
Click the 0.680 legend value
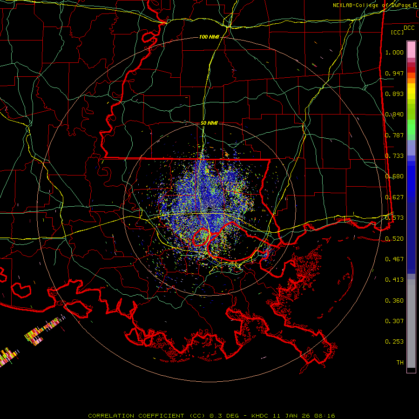394,176
